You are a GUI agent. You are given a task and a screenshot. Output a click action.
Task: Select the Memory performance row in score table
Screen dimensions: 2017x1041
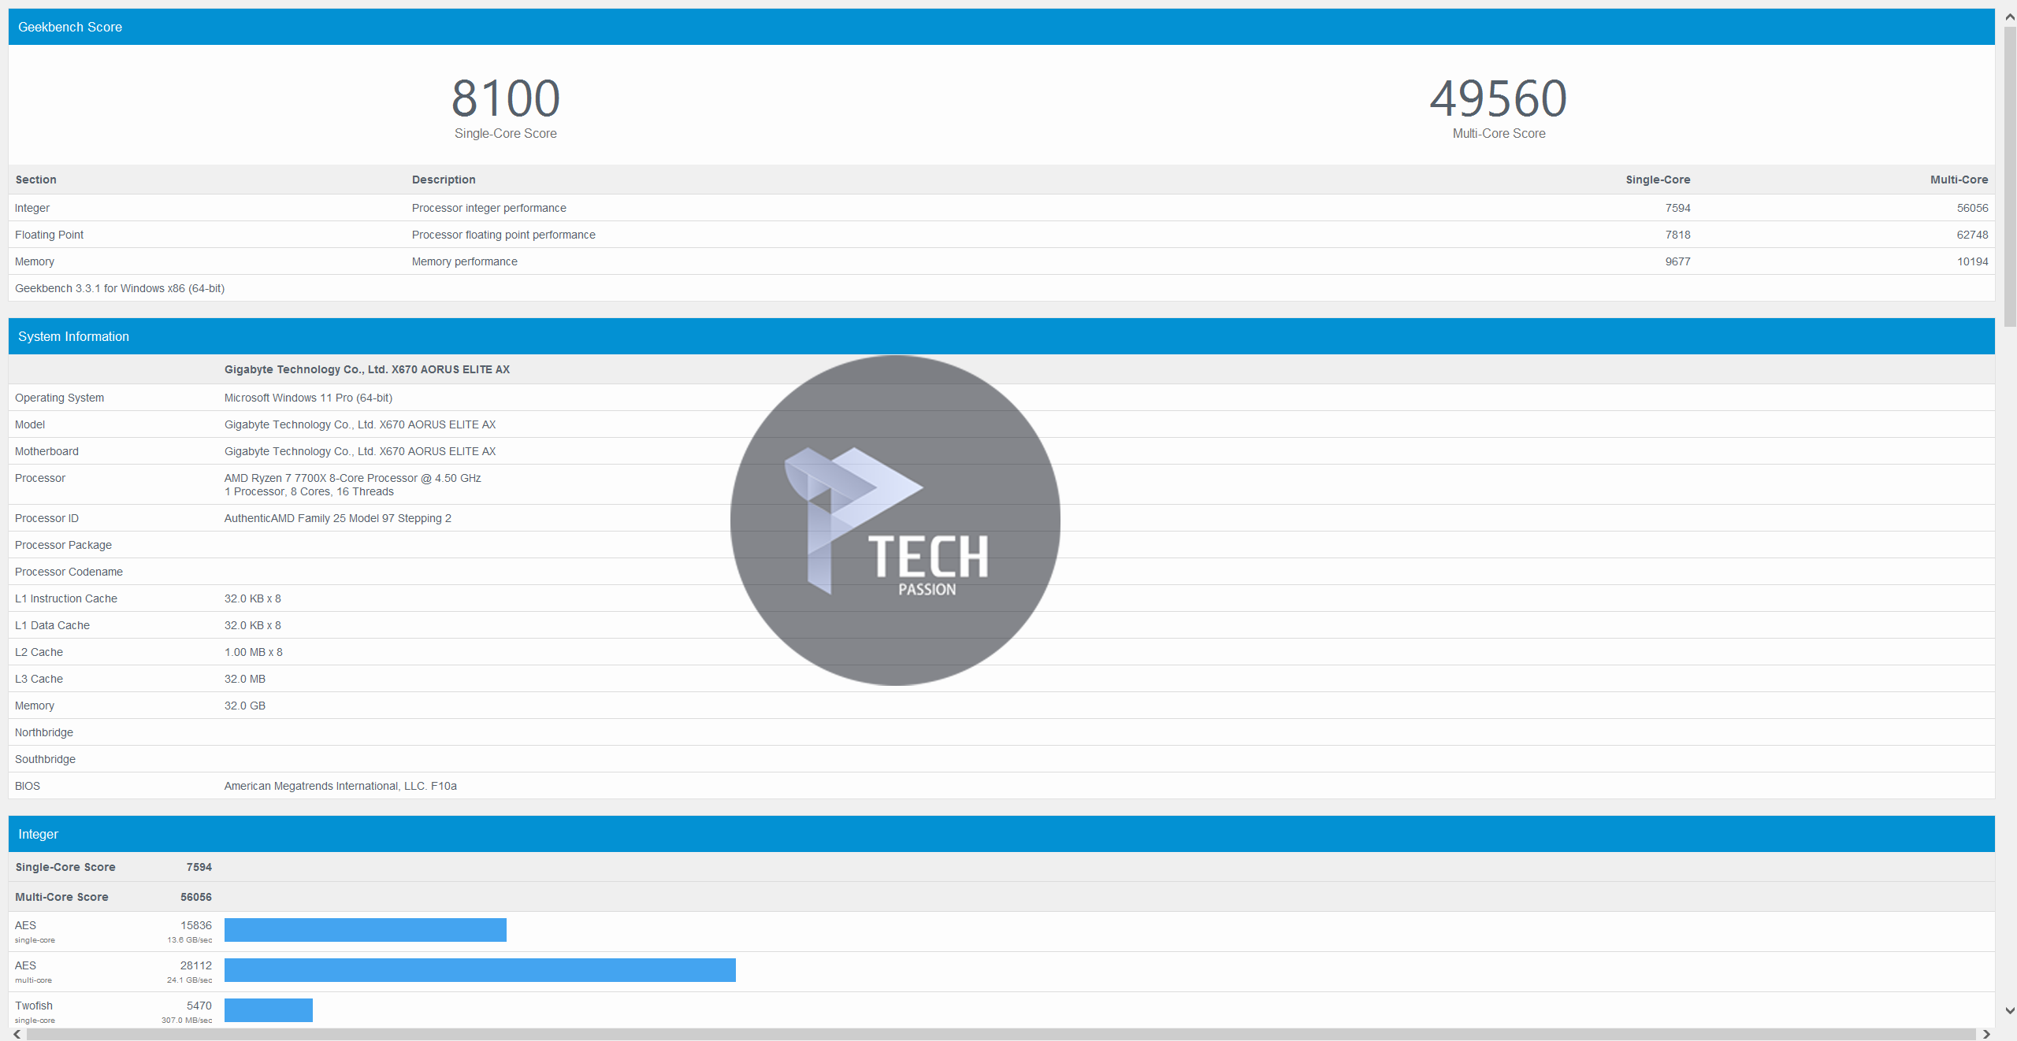tap(464, 261)
